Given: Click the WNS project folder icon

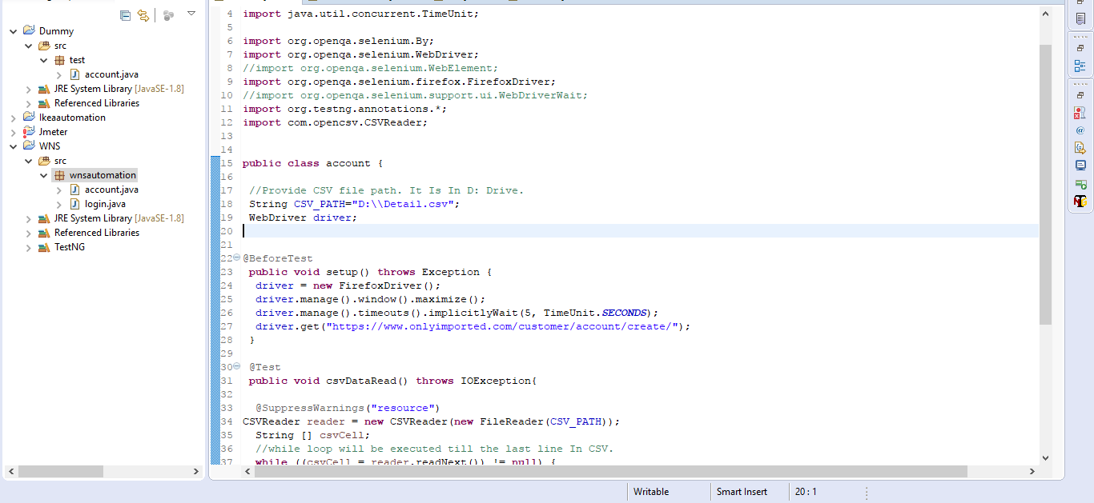Looking at the screenshot, I should point(30,146).
